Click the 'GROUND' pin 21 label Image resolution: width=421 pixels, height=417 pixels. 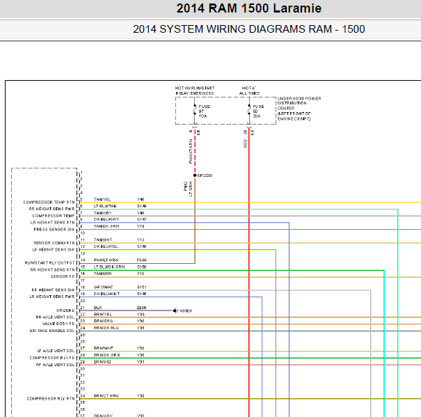pos(65,310)
